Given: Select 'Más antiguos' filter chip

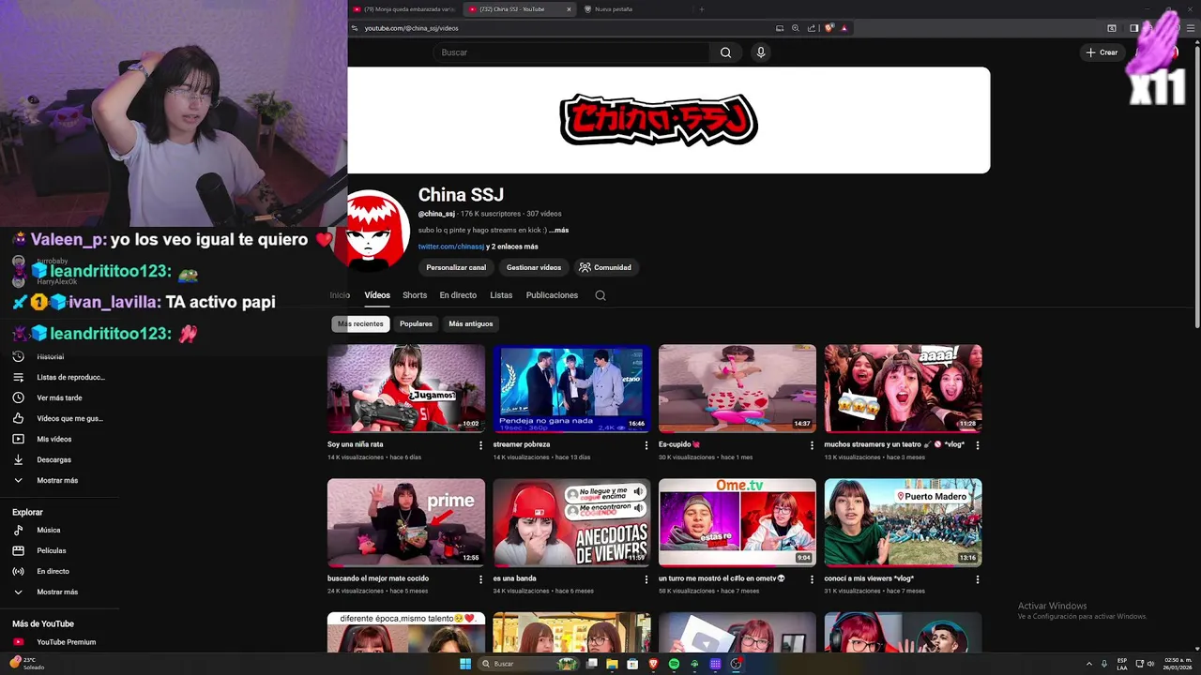Looking at the screenshot, I should click(x=471, y=323).
